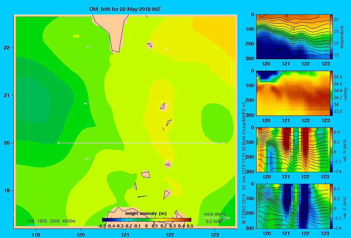Select the western endpoint of the transect line
This screenshot has width=351, height=238.
(x=58, y=143)
